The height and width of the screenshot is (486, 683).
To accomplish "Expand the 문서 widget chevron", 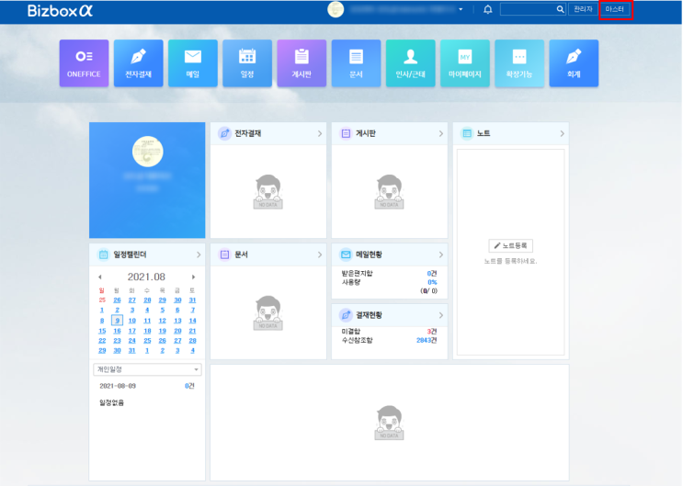I will click(x=320, y=254).
